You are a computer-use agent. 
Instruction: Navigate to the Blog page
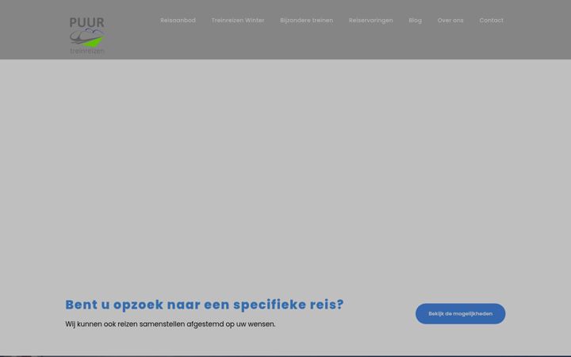click(415, 21)
